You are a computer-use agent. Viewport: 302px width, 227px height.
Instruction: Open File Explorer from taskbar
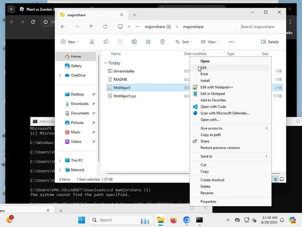161,220
